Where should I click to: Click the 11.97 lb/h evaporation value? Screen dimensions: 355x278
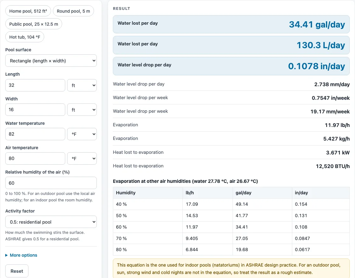coord(337,125)
